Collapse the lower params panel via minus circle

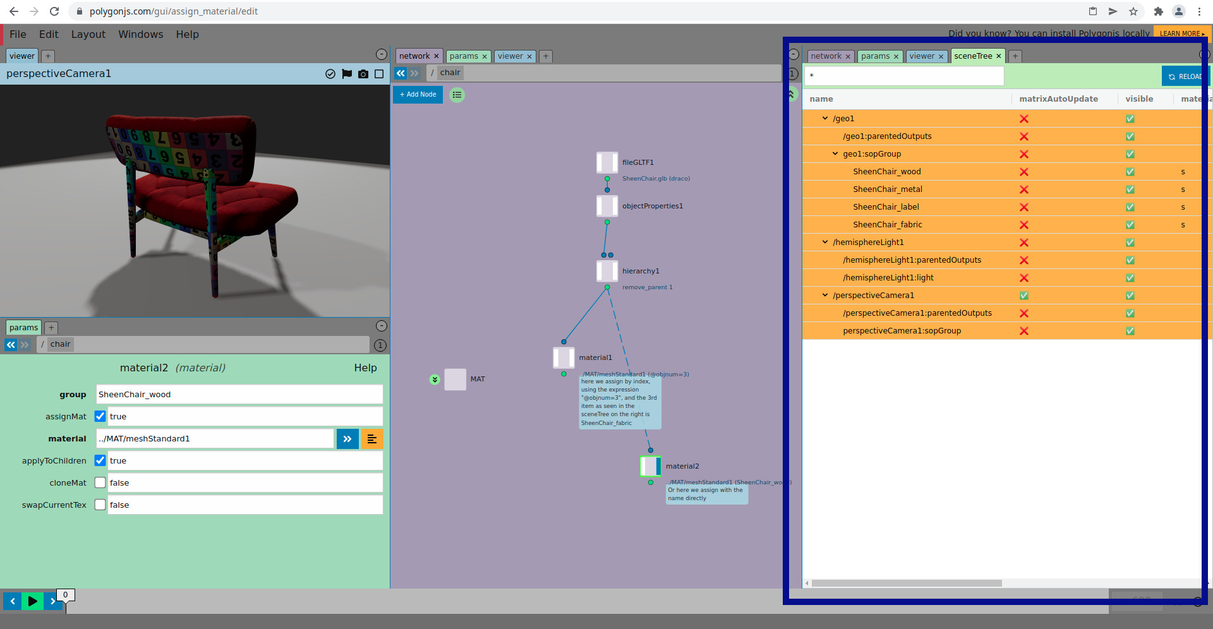[382, 326]
